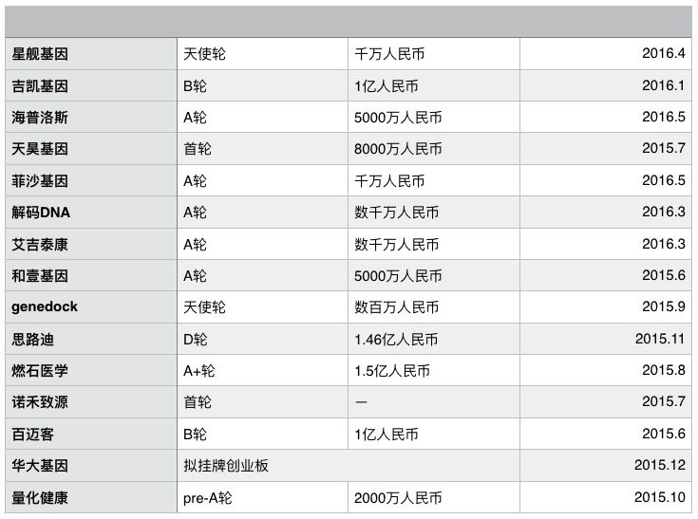Click the empty gray table header bar
Image resolution: width=698 pixels, height=519 pixels.
pyautogui.click(x=349, y=22)
